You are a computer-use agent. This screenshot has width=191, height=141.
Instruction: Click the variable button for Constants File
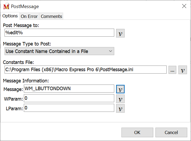tap(182, 70)
